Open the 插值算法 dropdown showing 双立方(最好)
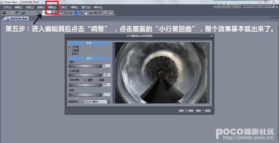279x143 pixels. 97,102
